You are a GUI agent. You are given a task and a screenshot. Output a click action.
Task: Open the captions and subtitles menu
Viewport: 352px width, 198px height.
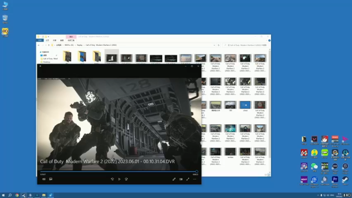point(51,179)
